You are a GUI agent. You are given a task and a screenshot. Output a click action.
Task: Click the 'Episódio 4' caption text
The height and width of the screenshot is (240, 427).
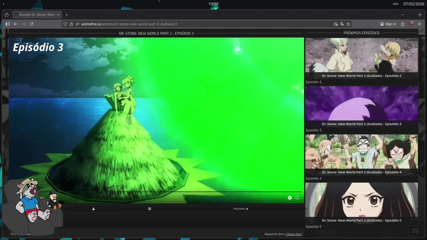click(x=314, y=178)
